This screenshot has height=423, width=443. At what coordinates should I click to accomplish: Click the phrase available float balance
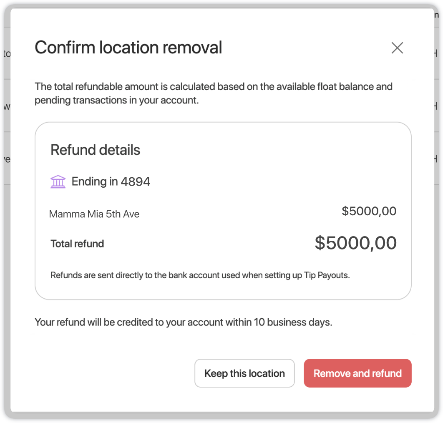coord(317,87)
